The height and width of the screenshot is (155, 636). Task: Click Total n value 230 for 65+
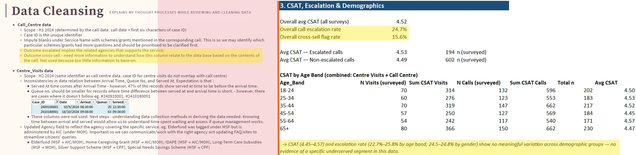click(x=588, y=129)
